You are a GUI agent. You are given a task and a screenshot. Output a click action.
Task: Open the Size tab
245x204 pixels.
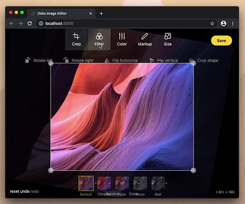point(167,39)
